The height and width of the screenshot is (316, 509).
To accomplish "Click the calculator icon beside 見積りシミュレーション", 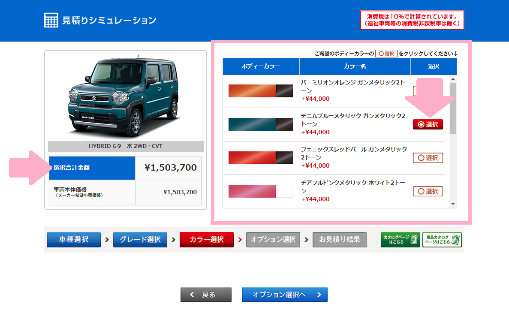I will [51, 20].
